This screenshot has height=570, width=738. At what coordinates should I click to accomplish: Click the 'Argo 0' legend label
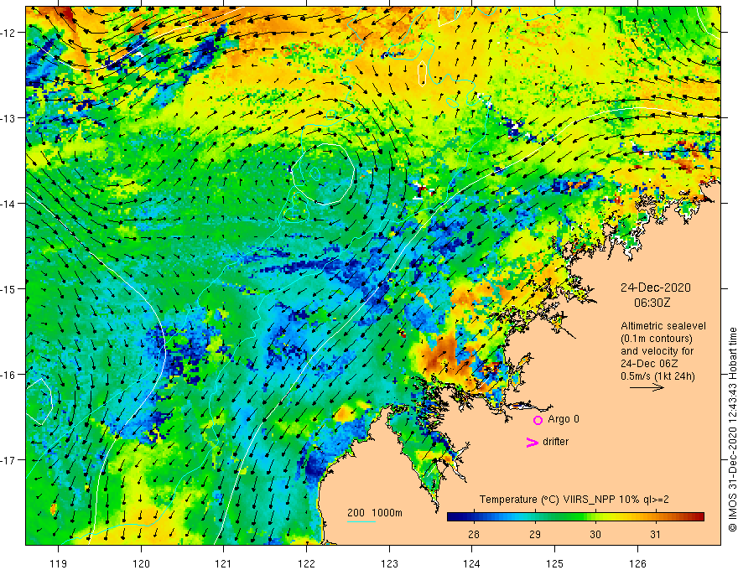564,419
